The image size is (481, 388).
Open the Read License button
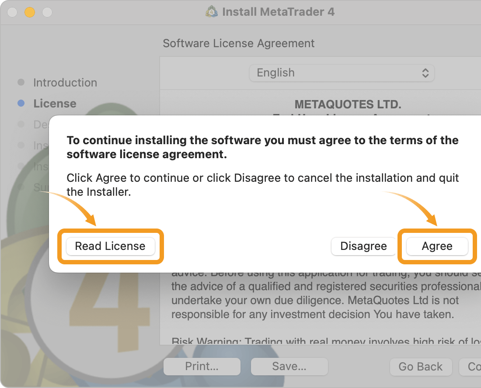(111, 246)
